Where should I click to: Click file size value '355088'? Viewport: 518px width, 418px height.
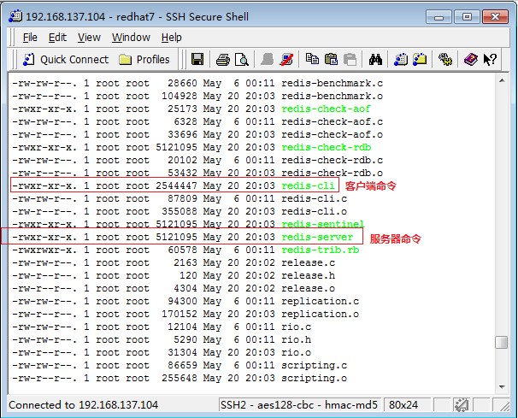coord(180,211)
